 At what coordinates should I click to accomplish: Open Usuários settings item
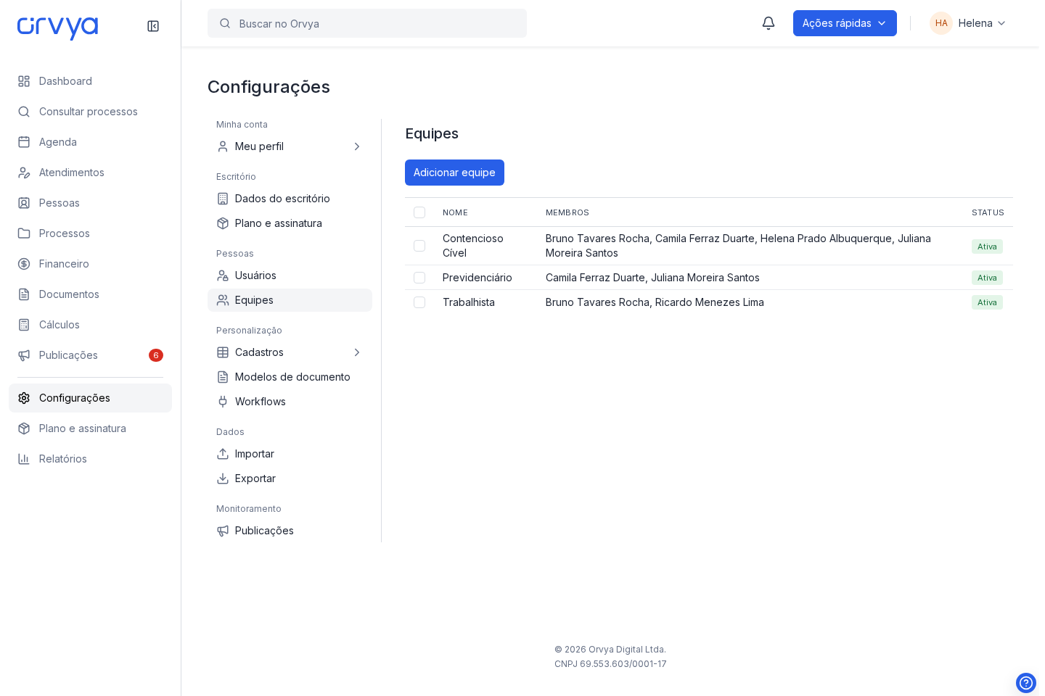click(290, 275)
